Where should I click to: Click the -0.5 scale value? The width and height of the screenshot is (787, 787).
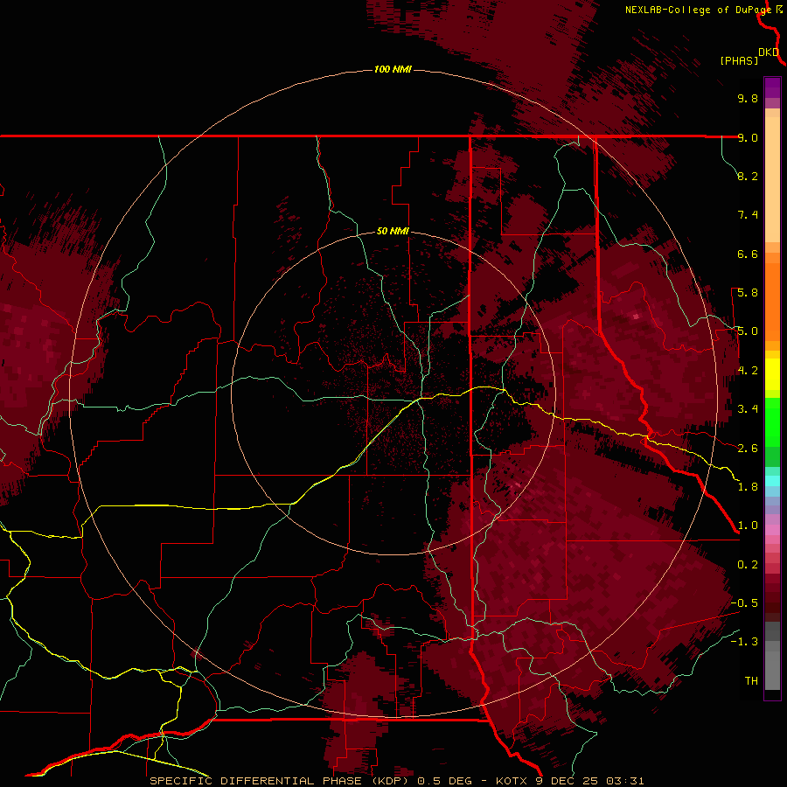point(744,603)
